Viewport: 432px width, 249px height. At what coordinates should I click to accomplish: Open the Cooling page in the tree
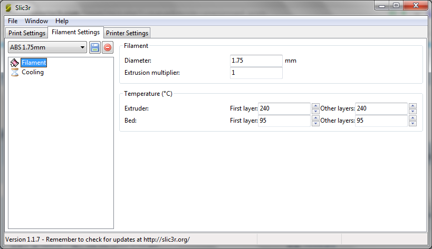click(33, 72)
